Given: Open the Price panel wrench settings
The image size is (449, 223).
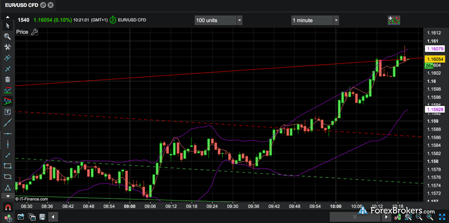Looking at the screenshot, I should (34, 32).
